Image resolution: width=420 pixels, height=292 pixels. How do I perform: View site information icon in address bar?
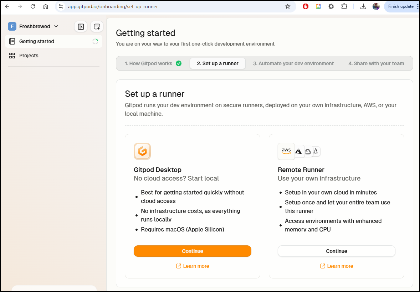61,6
